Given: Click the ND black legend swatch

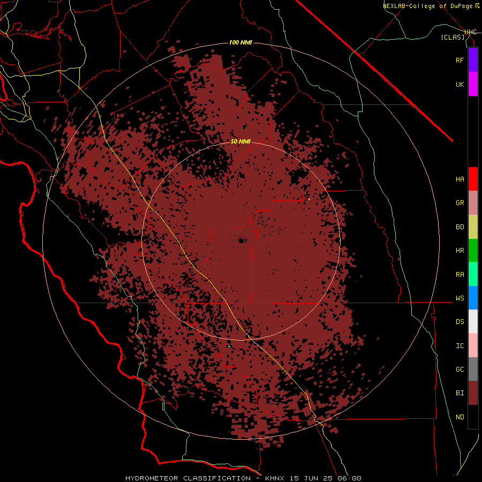Looking at the screenshot, I should 473,417.
